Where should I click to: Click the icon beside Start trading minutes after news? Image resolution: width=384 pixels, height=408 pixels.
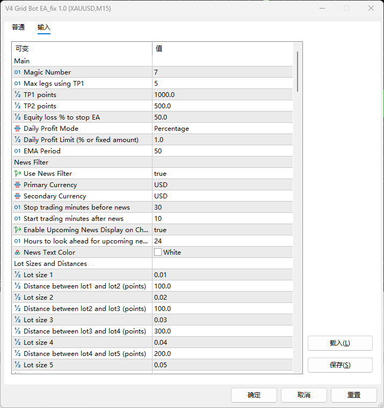tap(17, 219)
